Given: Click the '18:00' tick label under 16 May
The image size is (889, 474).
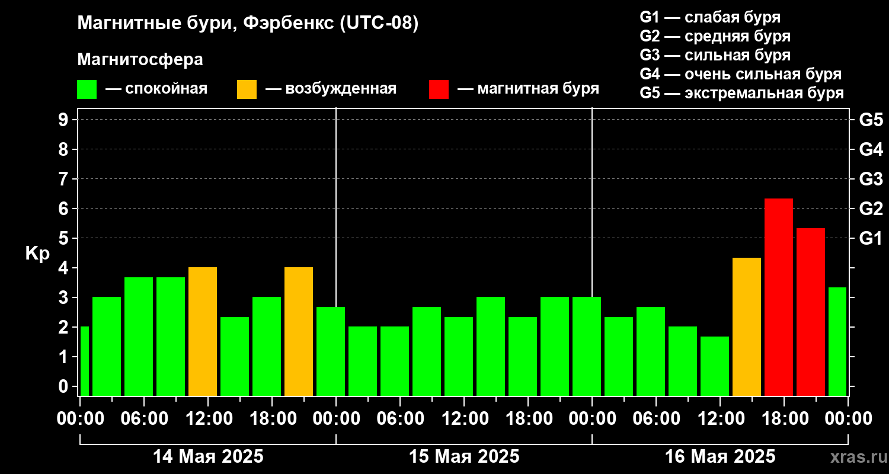Looking at the screenshot, I should 784,419.
